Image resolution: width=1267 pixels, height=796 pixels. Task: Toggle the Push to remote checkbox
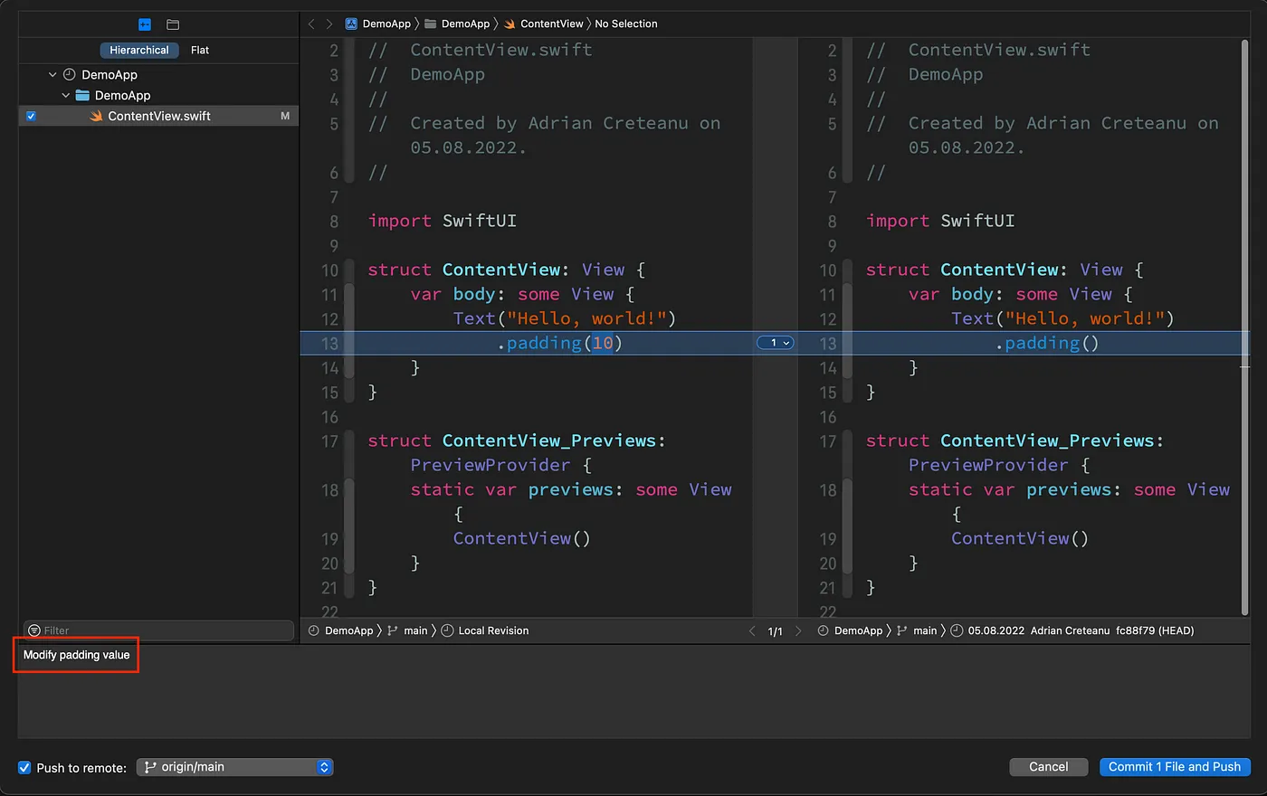[x=24, y=767]
